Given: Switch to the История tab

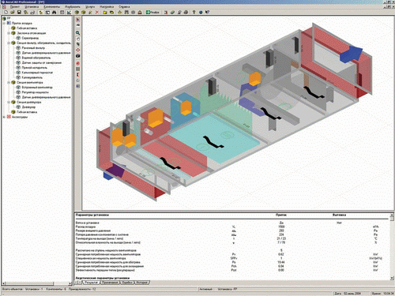Looking at the screenshot, I should (x=142, y=283).
